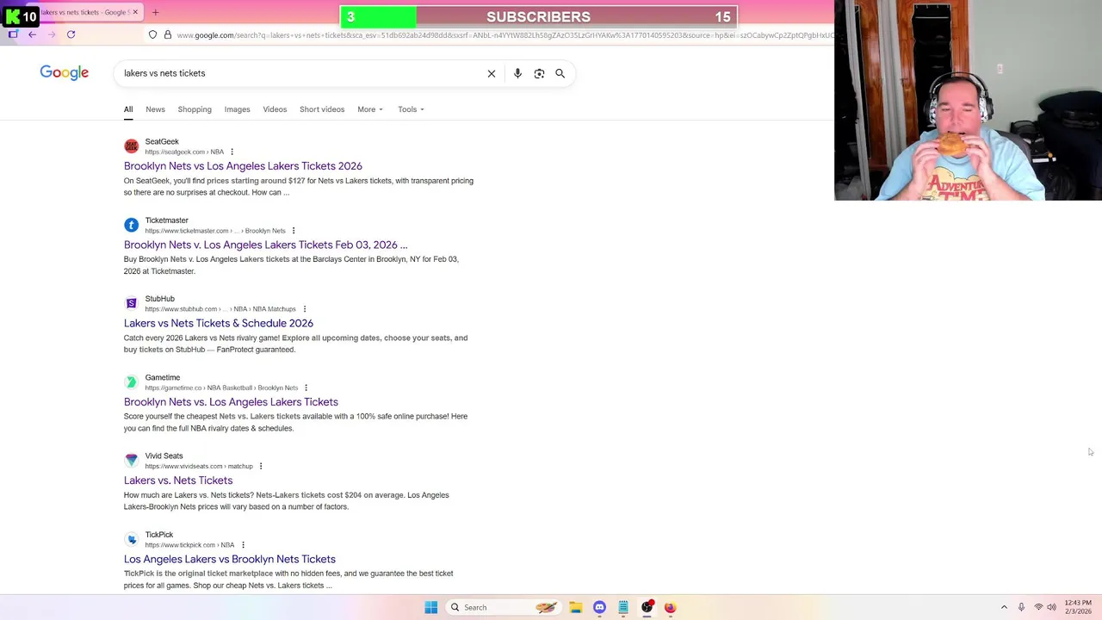The height and width of the screenshot is (620, 1102).
Task: Open File Explorer from the taskbar
Action: point(576,607)
